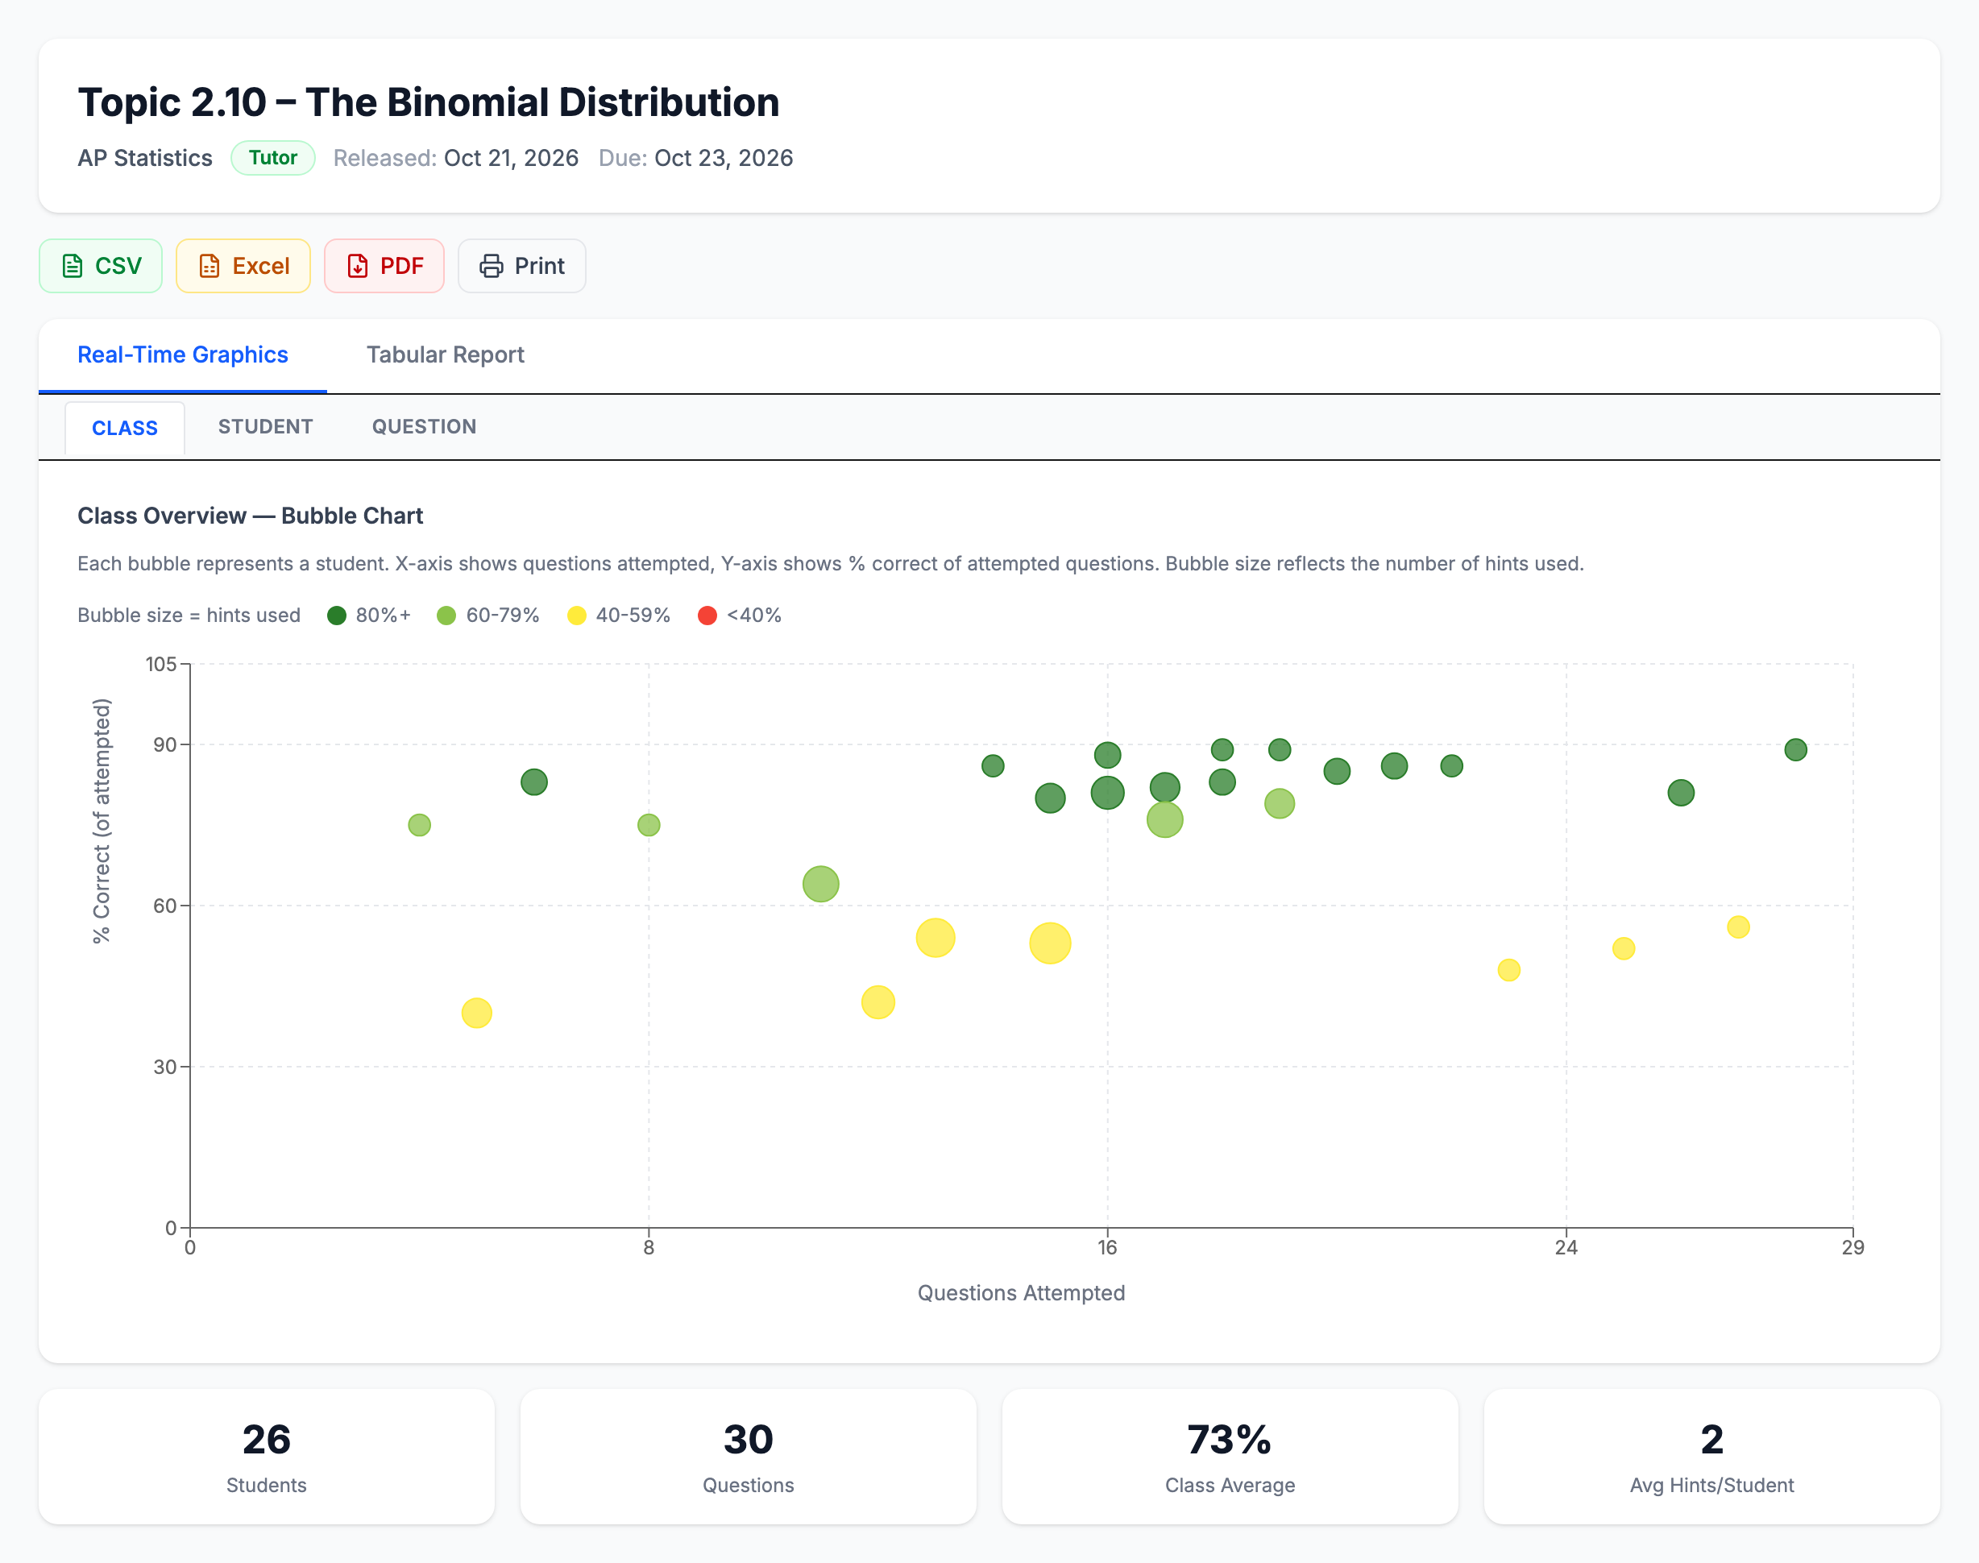Select the STUDENT sub-tab

[x=265, y=427]
